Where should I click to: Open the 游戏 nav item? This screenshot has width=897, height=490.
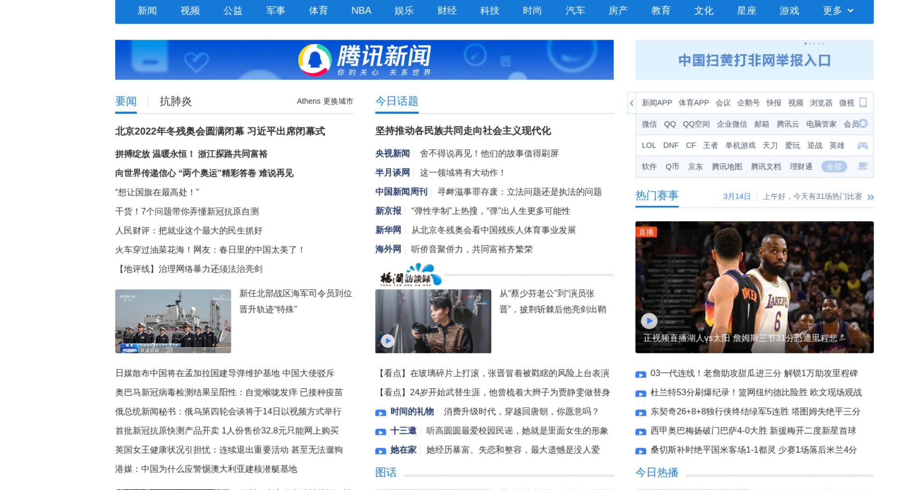coord(789,10)
